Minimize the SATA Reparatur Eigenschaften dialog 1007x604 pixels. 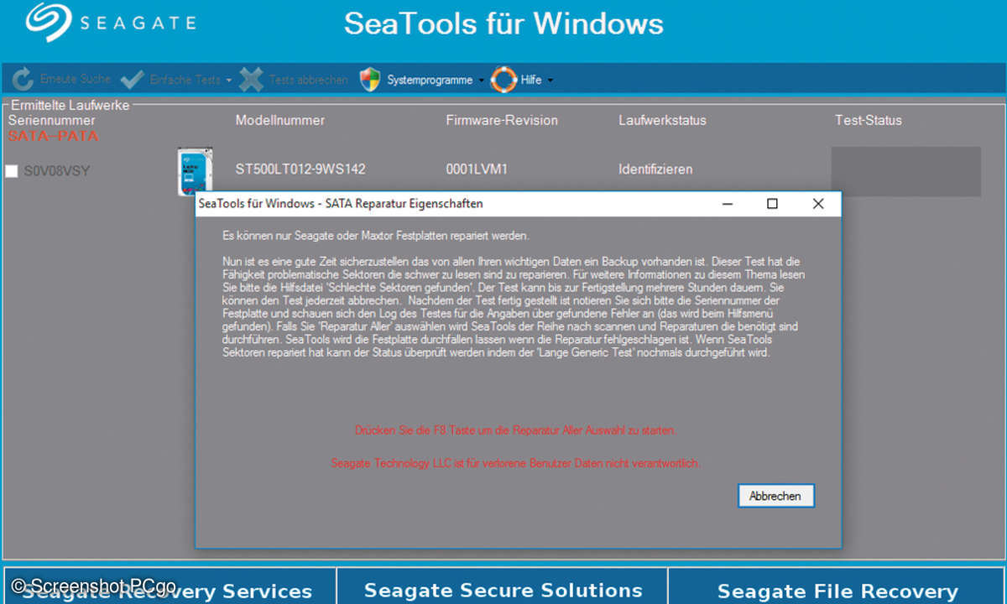pyautogui.click(x=727, y=204)
